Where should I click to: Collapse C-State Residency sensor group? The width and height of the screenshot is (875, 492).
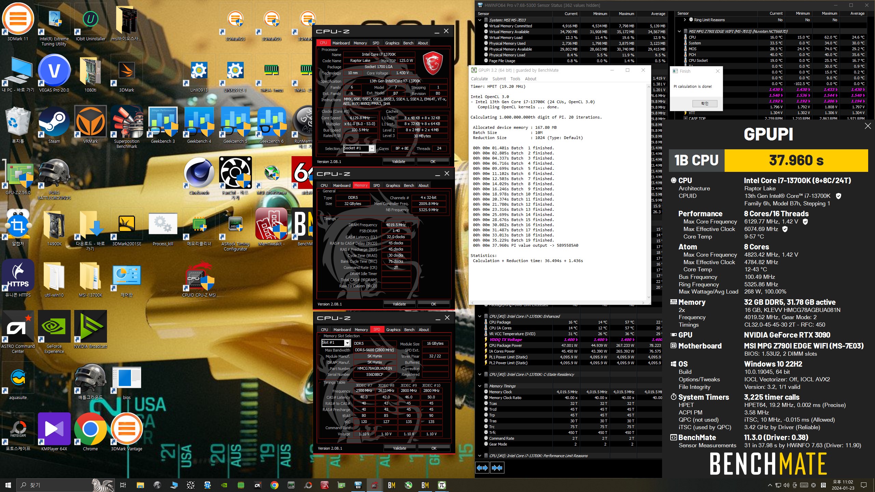pyautogui.click(x=480, y=374)
